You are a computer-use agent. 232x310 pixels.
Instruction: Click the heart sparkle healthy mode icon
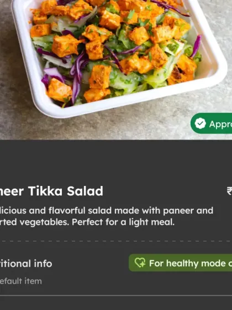[x=140, y=263]
